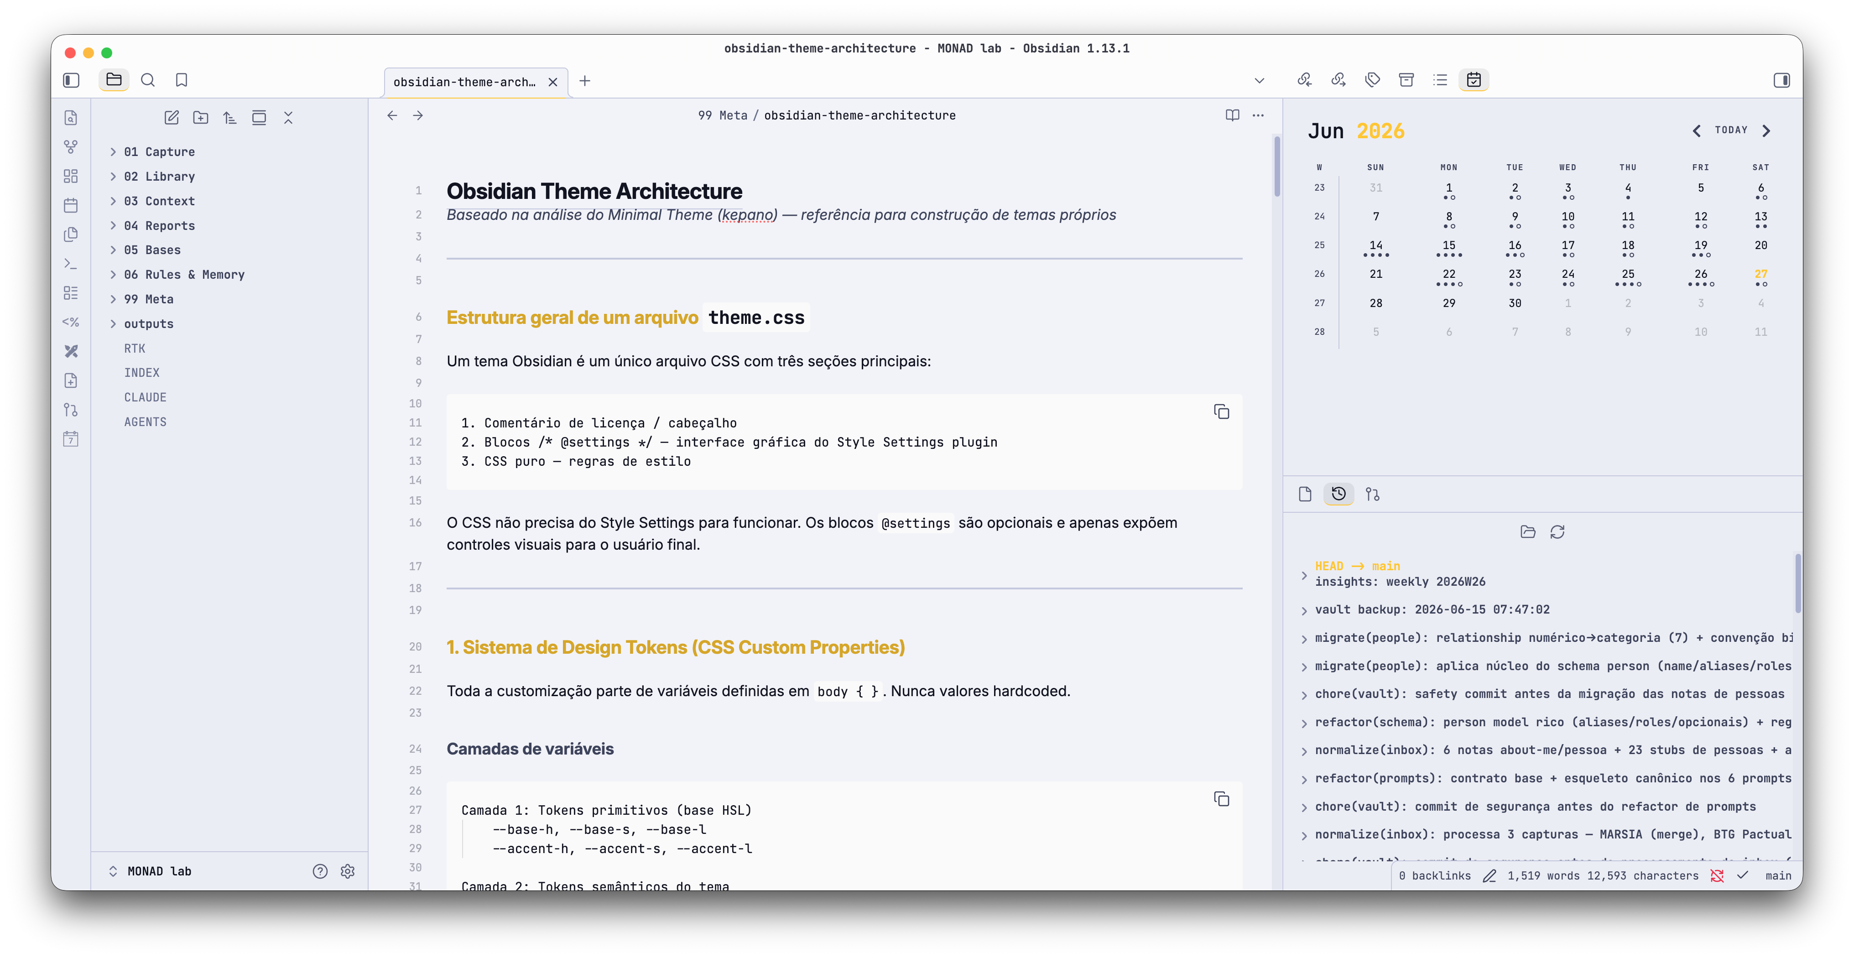Go to previous month in calendar
The width and height of the screenshot is (1854, 958).
[x=1696, y=130]
